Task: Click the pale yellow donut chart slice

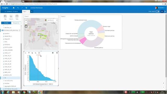Action: pos(102,36)
